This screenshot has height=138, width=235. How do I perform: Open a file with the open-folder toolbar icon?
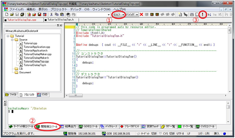click(x=12, y=15)
